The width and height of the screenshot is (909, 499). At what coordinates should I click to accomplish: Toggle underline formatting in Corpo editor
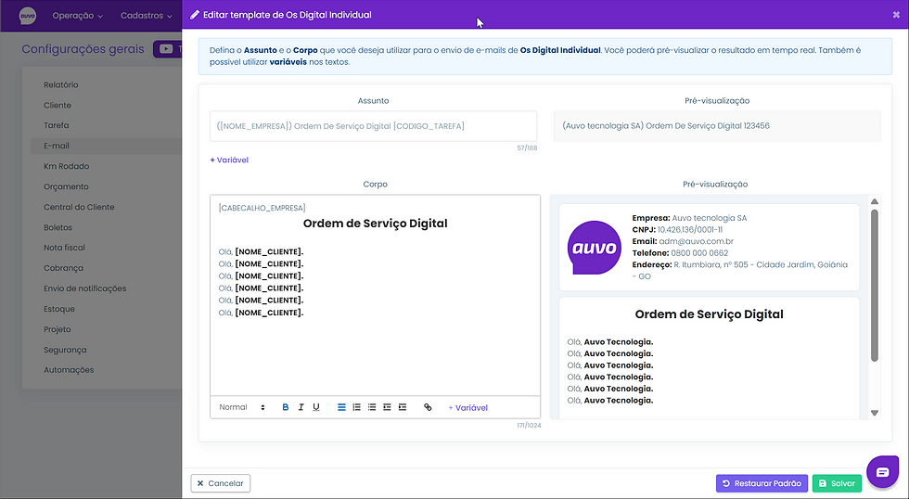click(316, 407)
